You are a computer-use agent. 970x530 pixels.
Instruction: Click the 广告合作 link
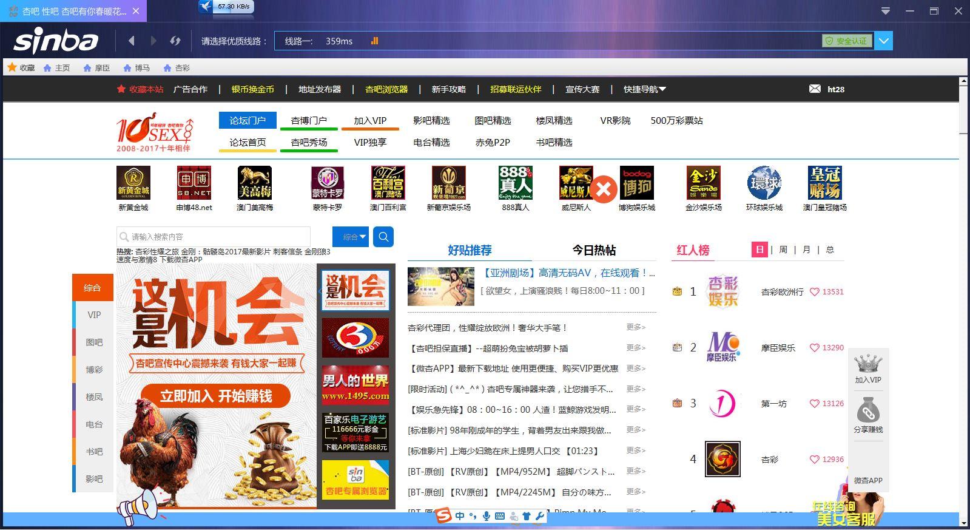point(190,89)
